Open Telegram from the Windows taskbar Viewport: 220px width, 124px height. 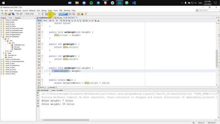[x=98, y=3]
